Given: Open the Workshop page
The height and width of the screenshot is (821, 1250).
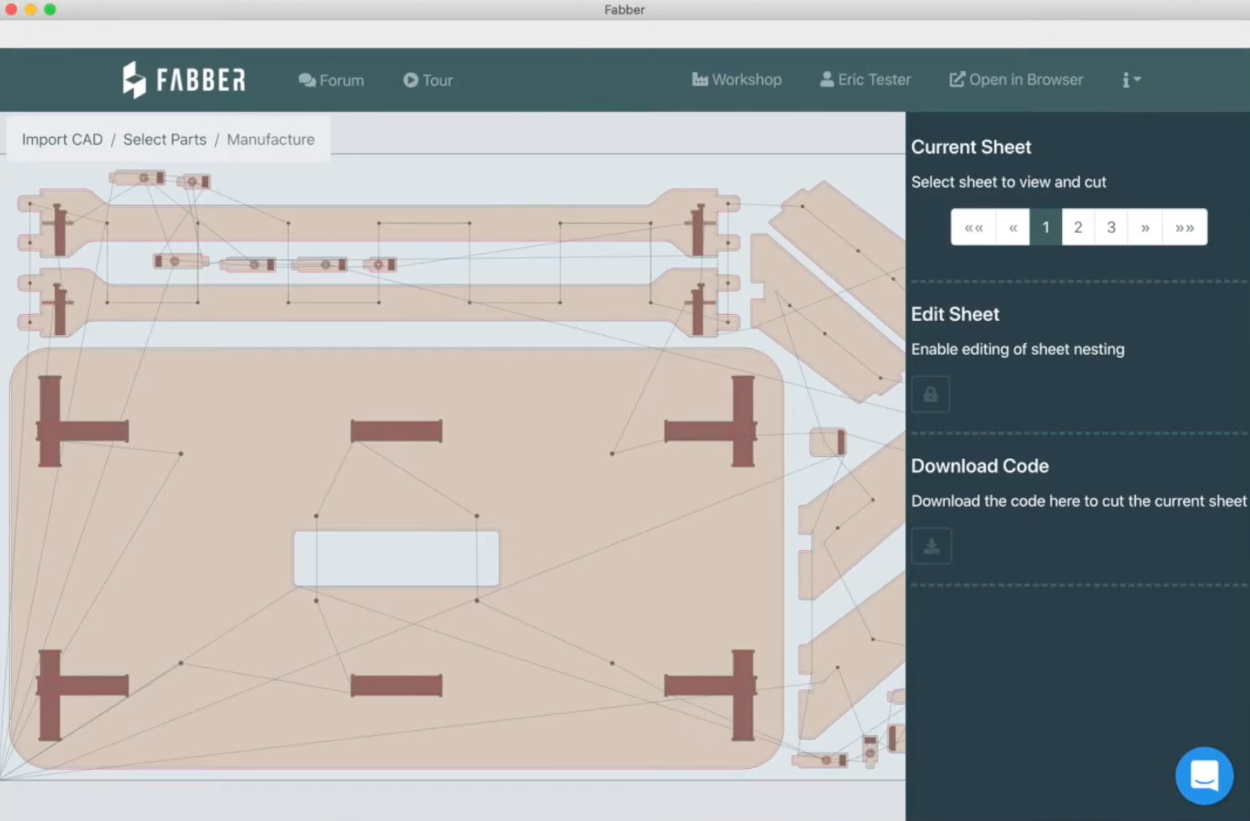Looking at the screenshot, I should [x=737, y=79].
